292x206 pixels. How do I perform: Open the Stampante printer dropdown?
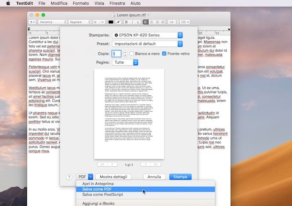pos(147,35)
